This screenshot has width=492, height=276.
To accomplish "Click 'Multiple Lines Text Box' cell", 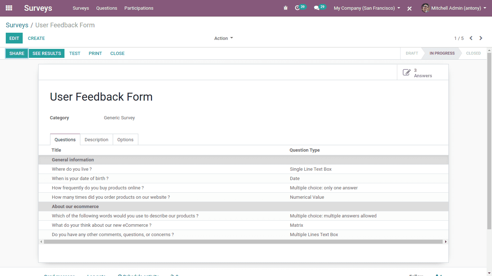I will point(314,234).
